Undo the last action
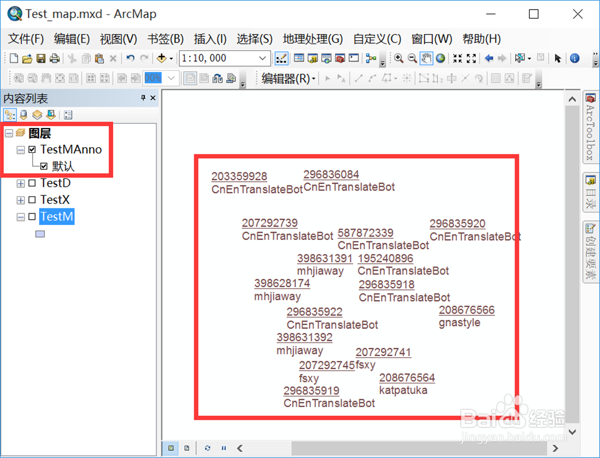Image resolution: width=600 pixels, height=458 pixels. click(x=131, y=58)
